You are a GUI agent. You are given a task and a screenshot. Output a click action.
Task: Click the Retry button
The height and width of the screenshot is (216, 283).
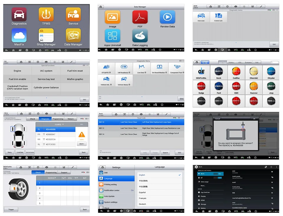point(9,152)
